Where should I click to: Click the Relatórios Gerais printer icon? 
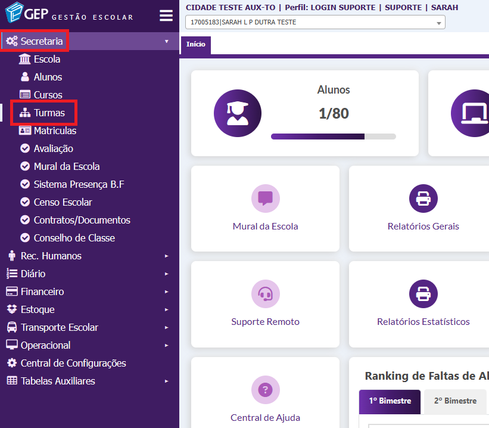(423, 199)
